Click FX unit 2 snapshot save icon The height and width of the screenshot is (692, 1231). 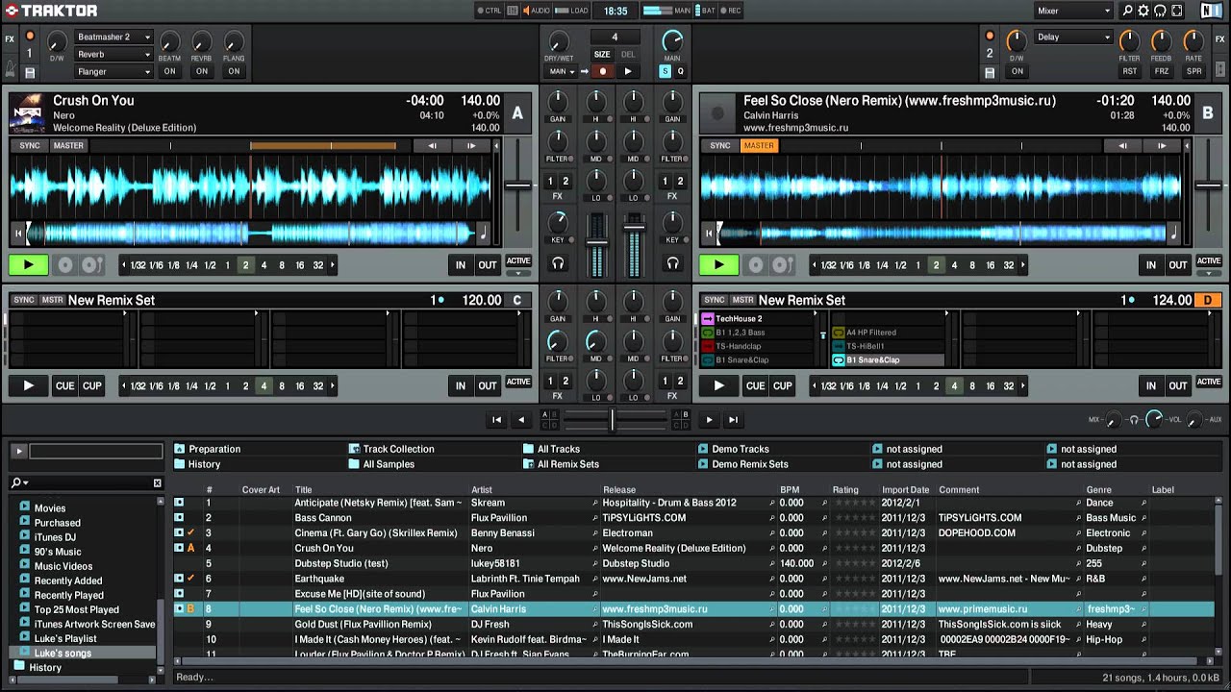[x=990, y=72]
